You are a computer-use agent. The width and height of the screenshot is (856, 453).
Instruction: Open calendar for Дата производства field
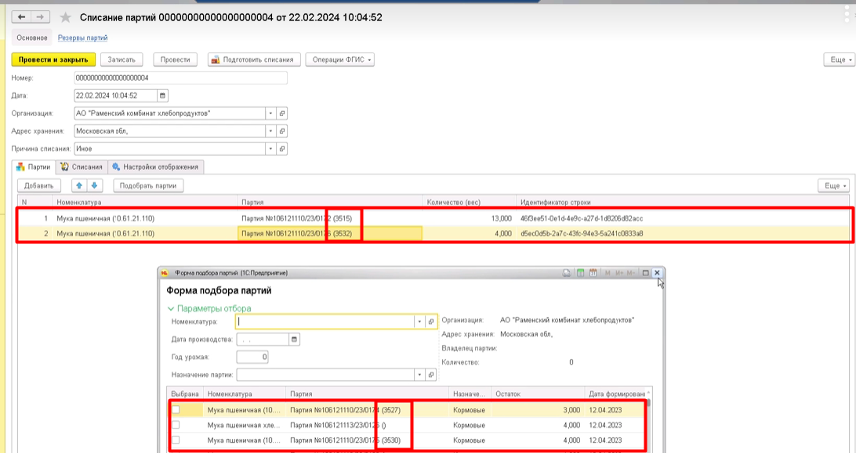pos(294,339)
